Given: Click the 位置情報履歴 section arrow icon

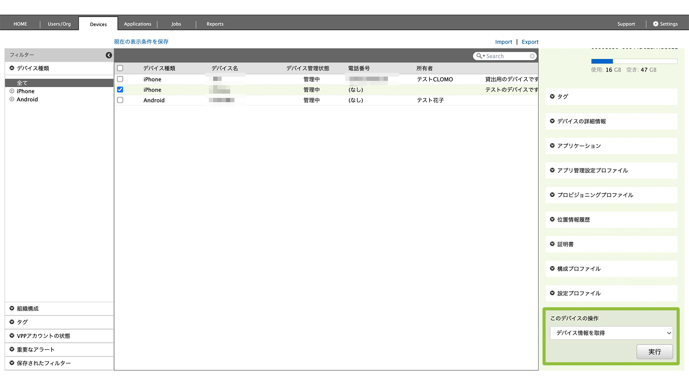Looking at the screenshot, I should click(552, 219).
